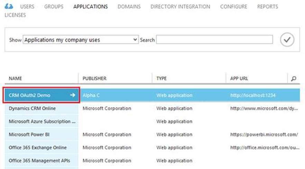Open the Groups tab
The height and width of the screenshot is (169, 305).
54,7
